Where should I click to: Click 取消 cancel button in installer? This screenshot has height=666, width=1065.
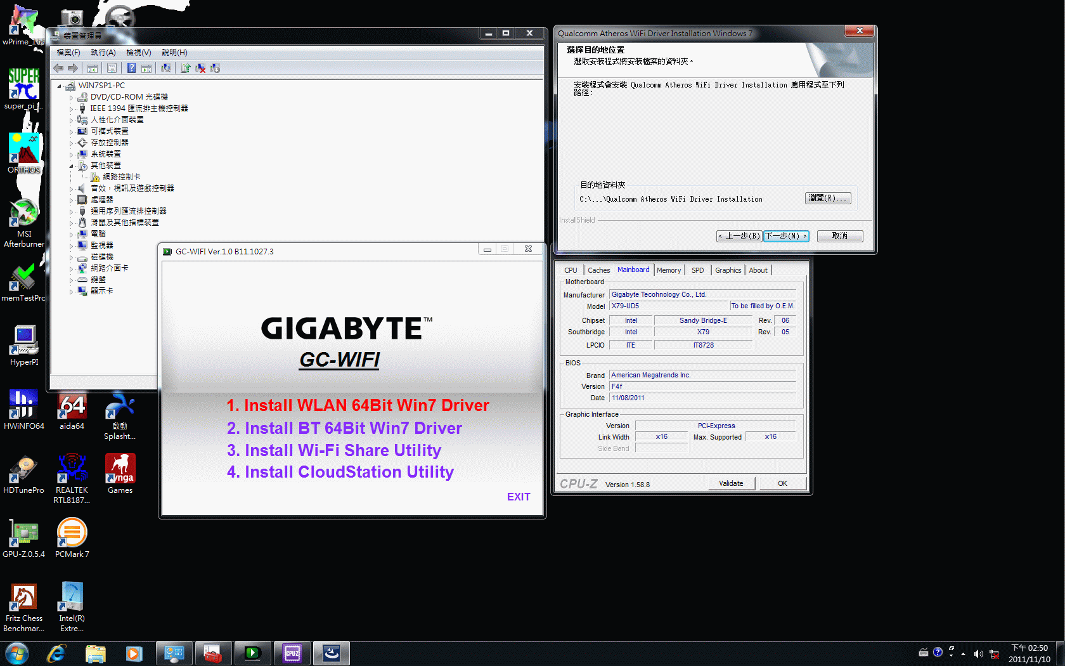(x=840, y=236)
